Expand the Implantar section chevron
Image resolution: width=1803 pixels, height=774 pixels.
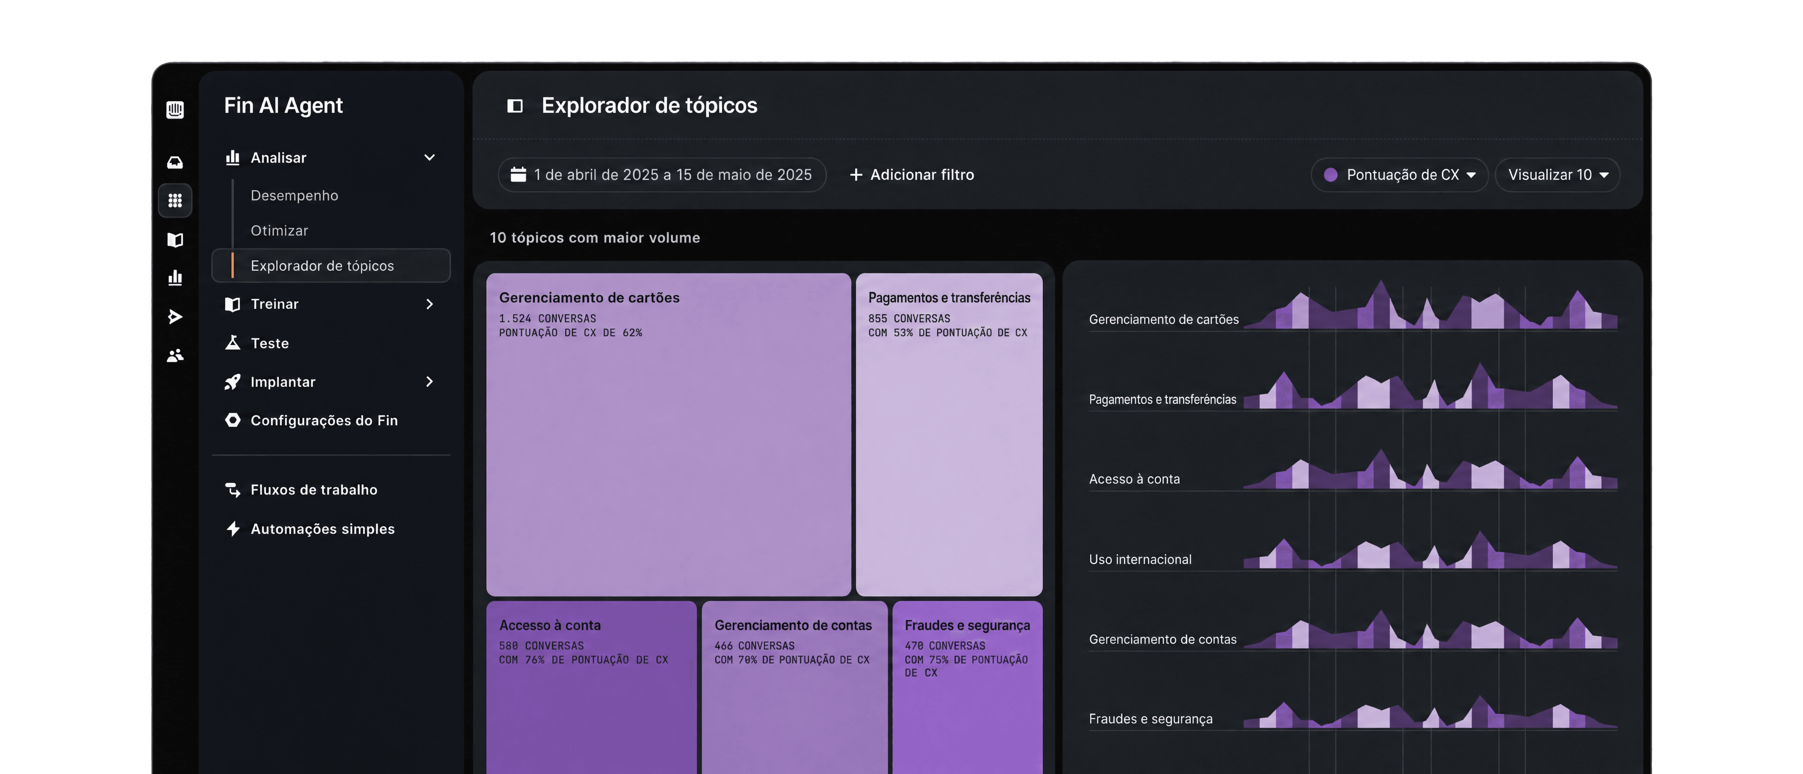pos(430,381)
